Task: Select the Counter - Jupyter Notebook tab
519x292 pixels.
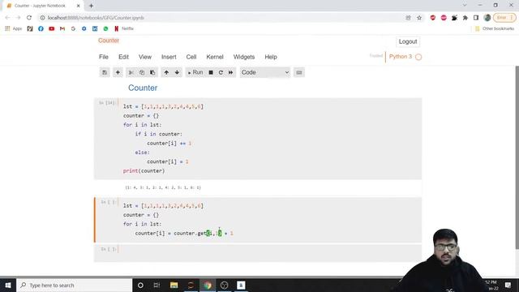Action: coord(40,6)
